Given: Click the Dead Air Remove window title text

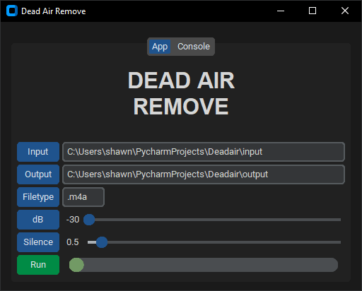Looking at the screenshot, I should point(54,11).
